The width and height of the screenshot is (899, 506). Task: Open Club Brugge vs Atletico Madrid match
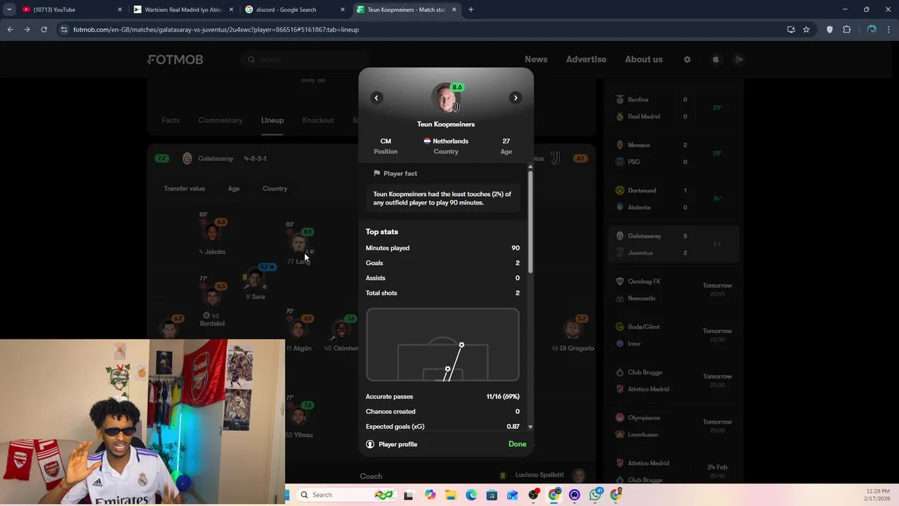pos(674,380)
